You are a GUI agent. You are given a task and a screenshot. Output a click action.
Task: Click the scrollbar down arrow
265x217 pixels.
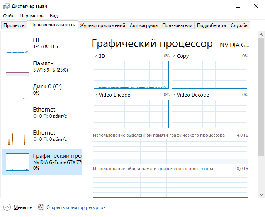261,195
